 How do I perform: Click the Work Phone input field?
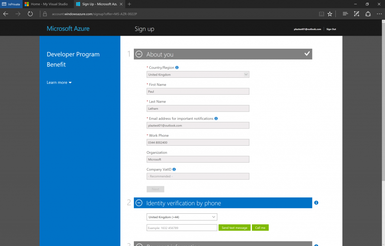198,142
